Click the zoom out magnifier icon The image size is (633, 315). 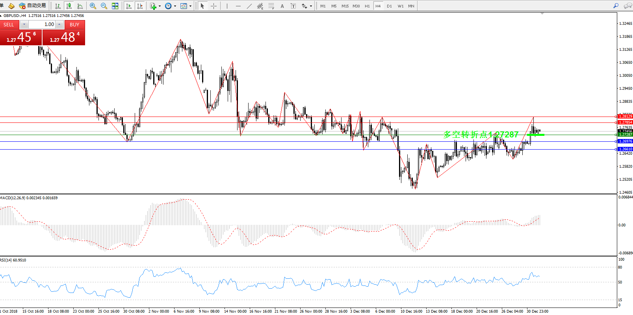click(104, 6)
